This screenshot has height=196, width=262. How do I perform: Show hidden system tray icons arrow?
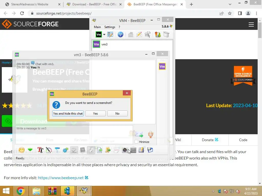coord(213,191)
